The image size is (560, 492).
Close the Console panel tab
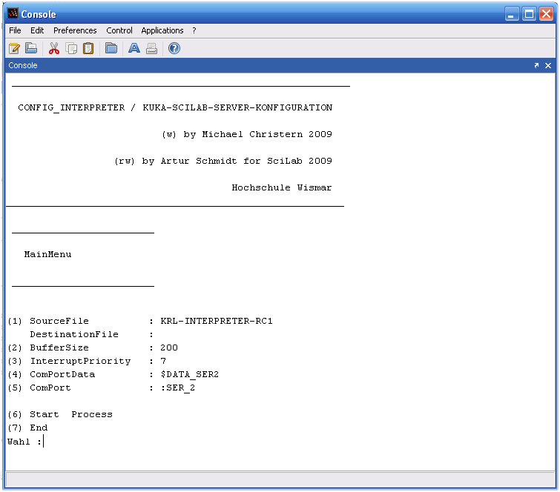point(548,66)
